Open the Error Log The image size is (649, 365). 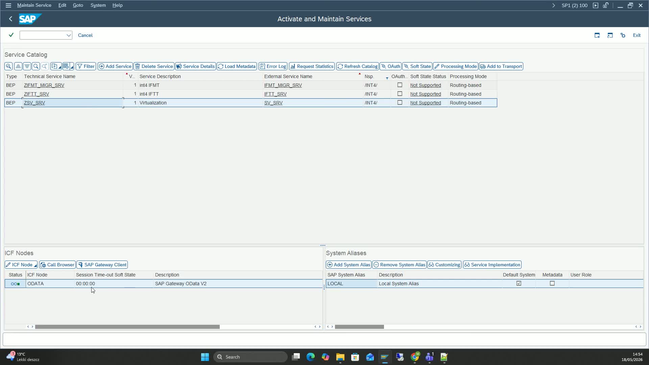click(x=273, y=66)
